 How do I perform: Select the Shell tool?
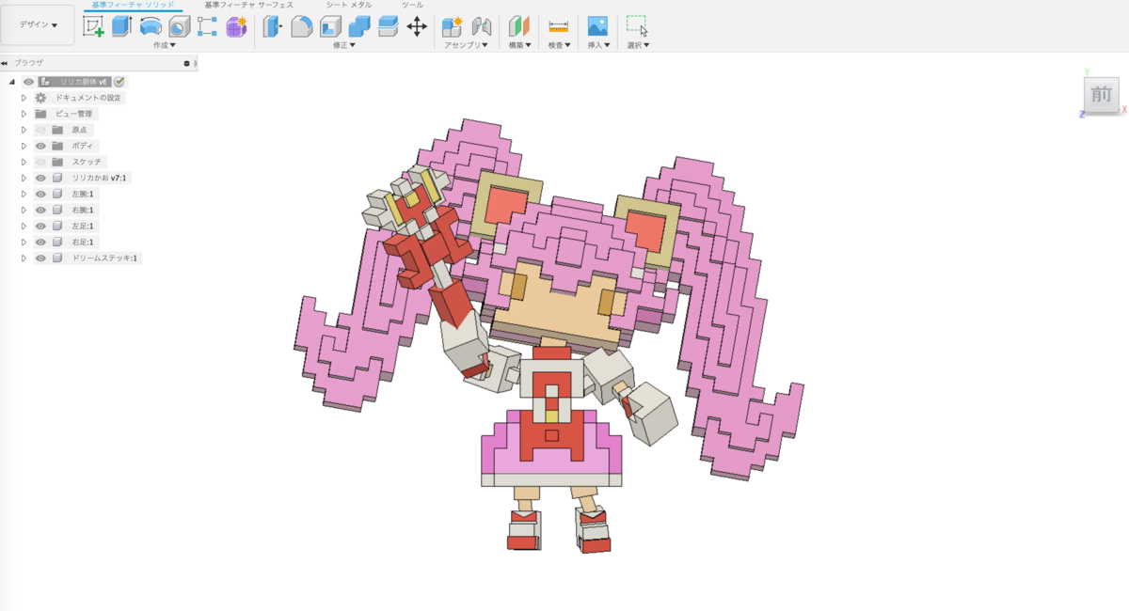[x=330, y=26]
